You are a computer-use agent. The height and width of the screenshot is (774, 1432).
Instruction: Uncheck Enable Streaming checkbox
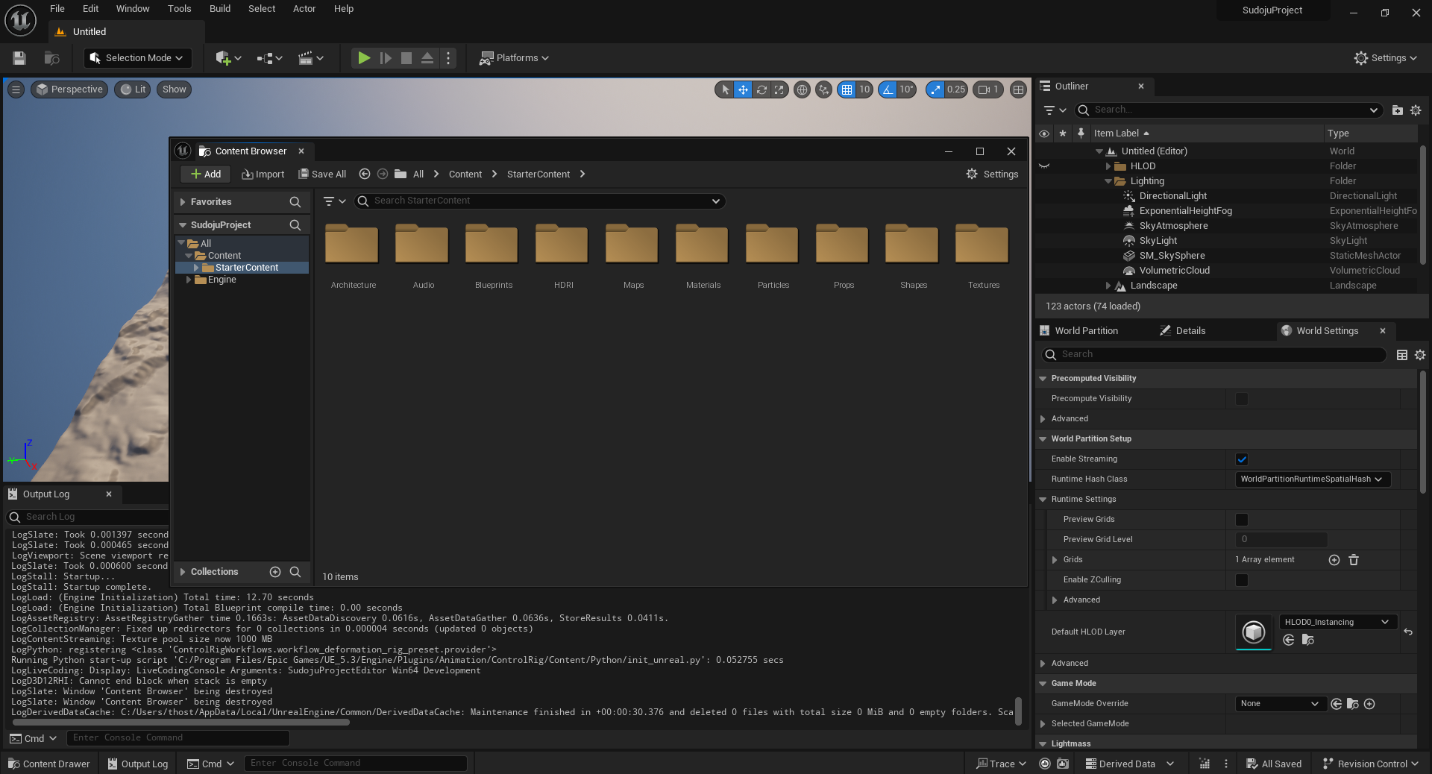1242,459
